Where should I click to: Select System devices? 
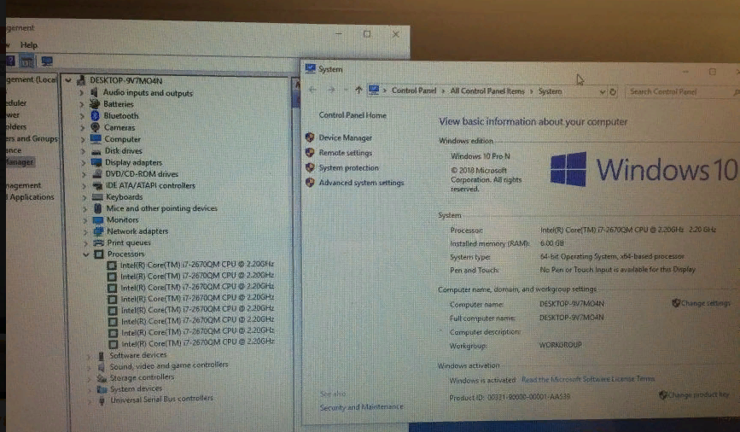click(137, 388)
